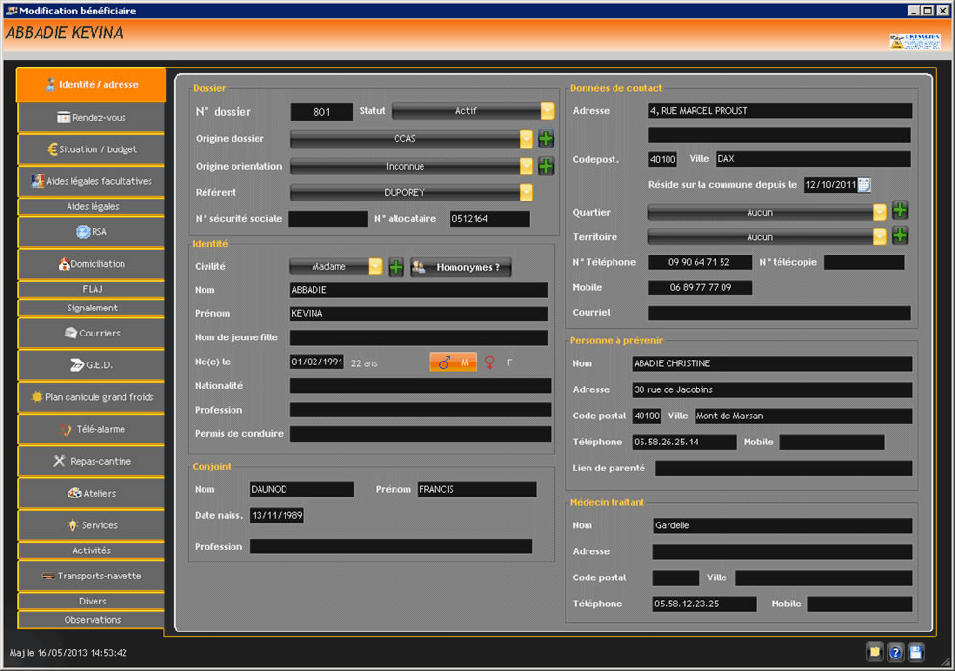Click the yellow sticky note icon
Viewport: 955px width, 671px height.
[874, 653]
